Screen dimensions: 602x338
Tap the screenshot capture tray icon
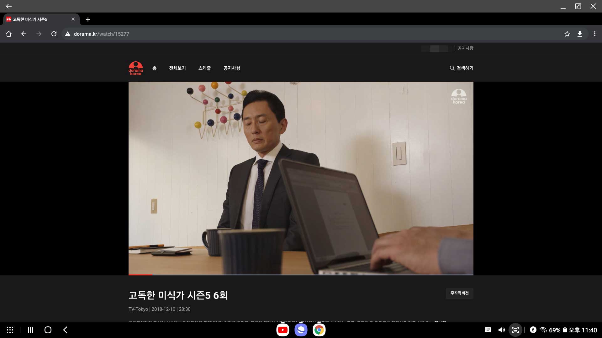pos(515,330)
